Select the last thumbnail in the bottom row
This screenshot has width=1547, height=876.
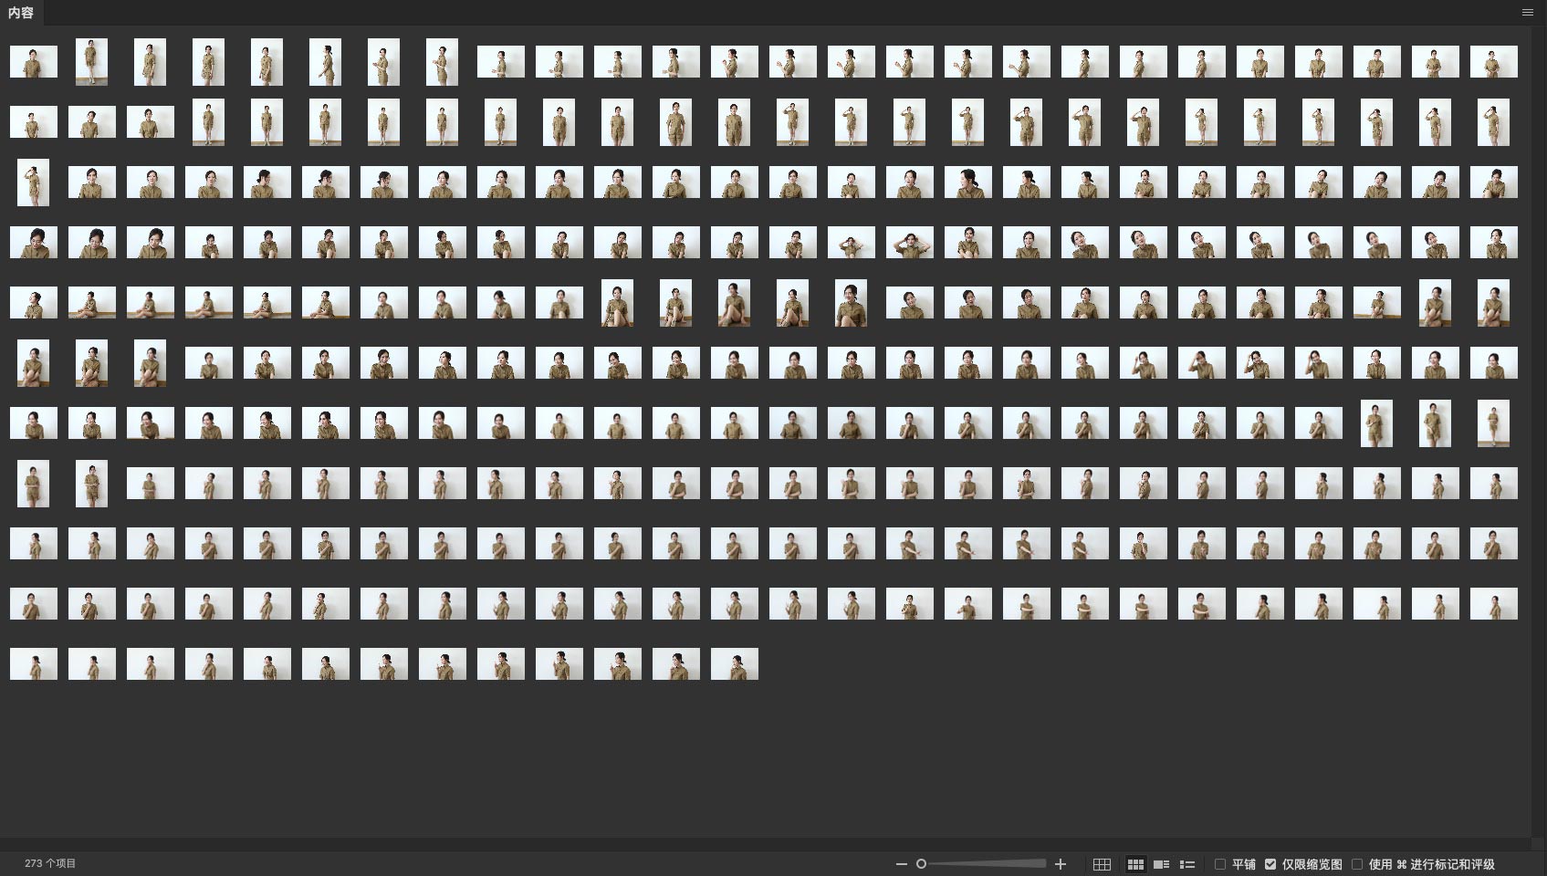[735, 664]
